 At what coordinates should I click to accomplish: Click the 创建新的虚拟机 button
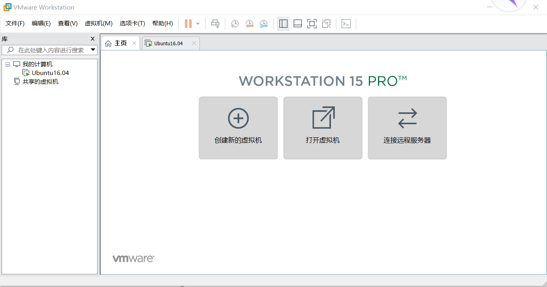point(238,128)
